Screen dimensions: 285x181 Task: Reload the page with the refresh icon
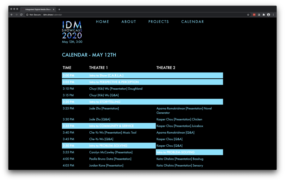pos(21,15)
